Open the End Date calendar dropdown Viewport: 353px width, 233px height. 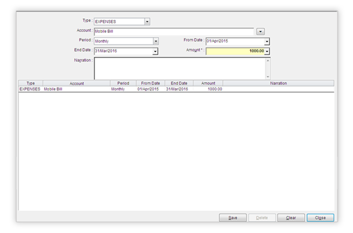(x=155, y=51)
